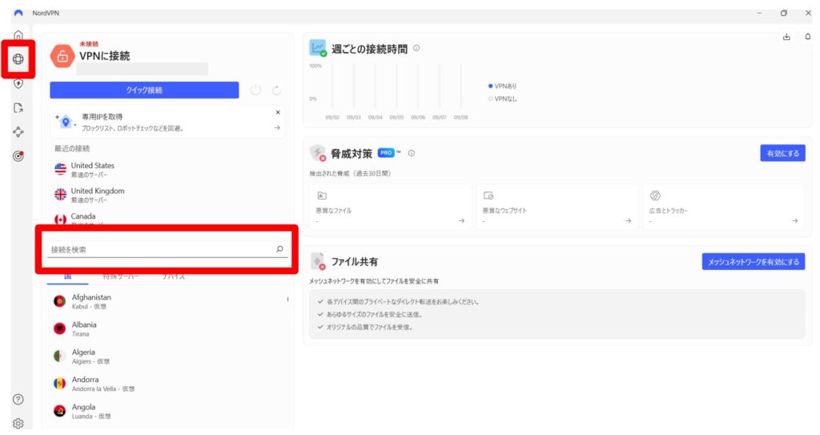Focus the 接続を検索 search field
This screenshot has width=820, height=435.
[x=167, y=250]
